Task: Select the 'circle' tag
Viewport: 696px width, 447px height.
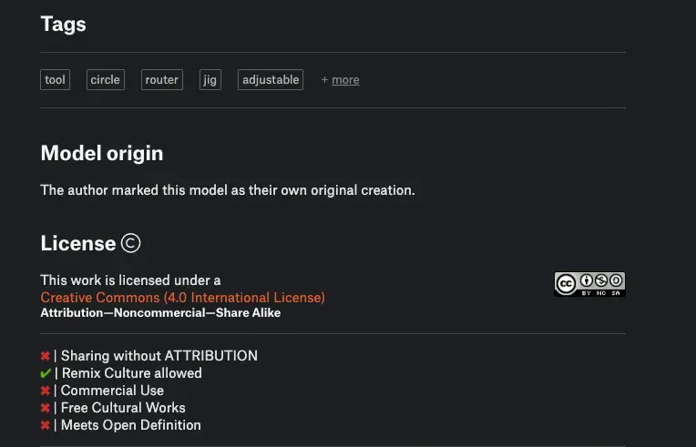Action: click(105, 80)
